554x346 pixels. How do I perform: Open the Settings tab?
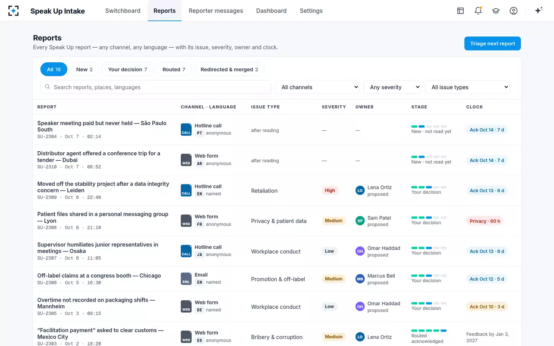(x=311, y=11)
